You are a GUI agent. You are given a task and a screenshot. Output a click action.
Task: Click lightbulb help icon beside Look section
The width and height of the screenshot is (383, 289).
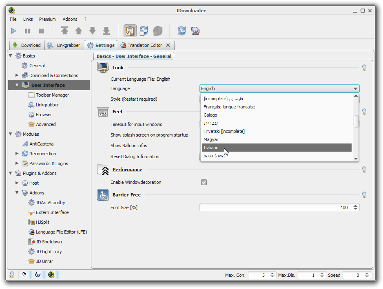(x=364, y=68)
